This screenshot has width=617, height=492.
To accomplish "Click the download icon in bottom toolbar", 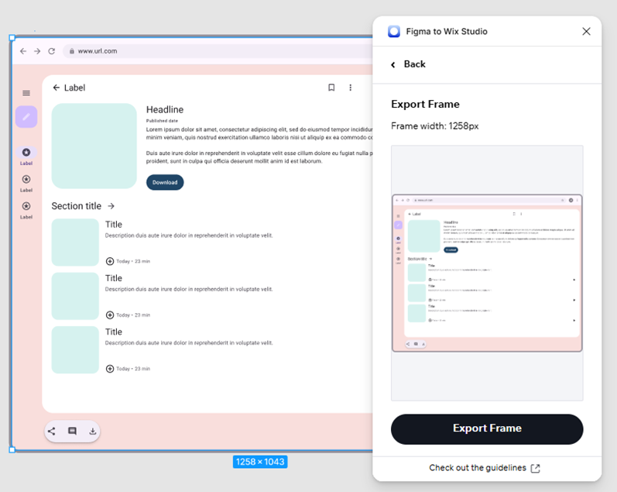I will click(92, 431).
